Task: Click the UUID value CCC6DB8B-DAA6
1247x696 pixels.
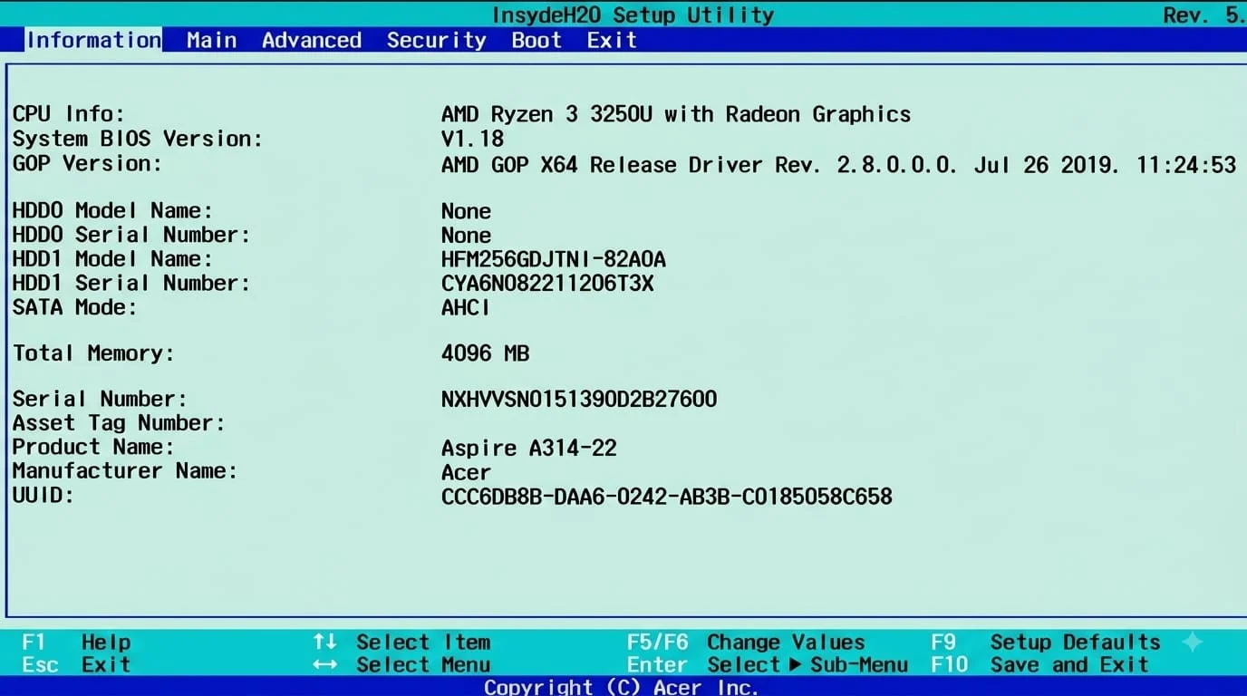Action: coord(667,497)
